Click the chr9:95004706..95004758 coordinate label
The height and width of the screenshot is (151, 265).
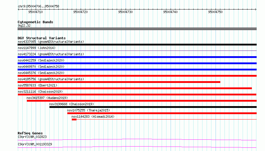point(38,6)
